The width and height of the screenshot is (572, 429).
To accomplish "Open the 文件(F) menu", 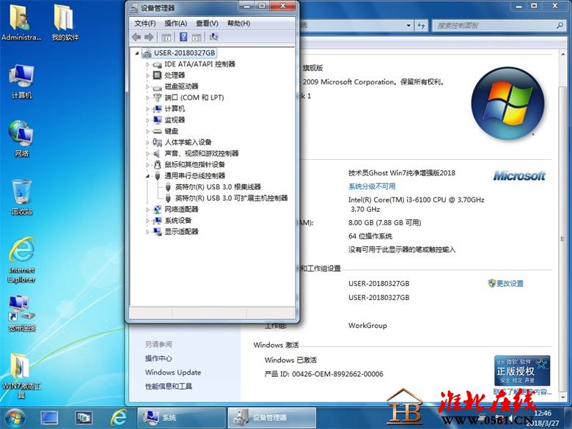I will coord(144,23).
